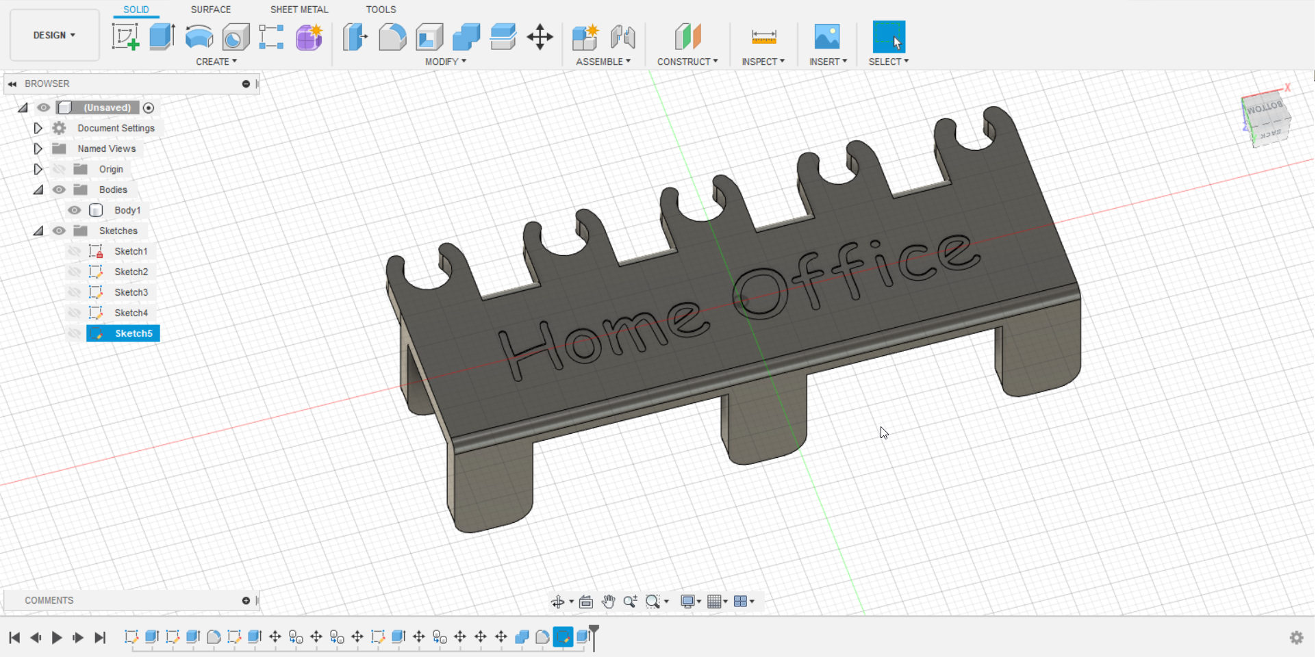1316x657 pixels.
Task: Switch to the TOOLS tab
Action: coord(381,10)
